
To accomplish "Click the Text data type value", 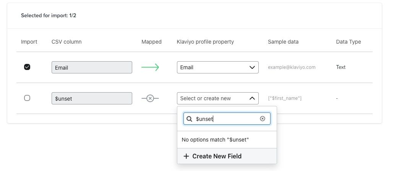I will click(341, 67).
